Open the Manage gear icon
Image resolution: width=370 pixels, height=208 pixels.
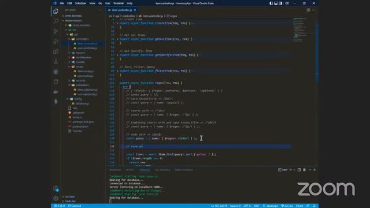tap(55, 198)
